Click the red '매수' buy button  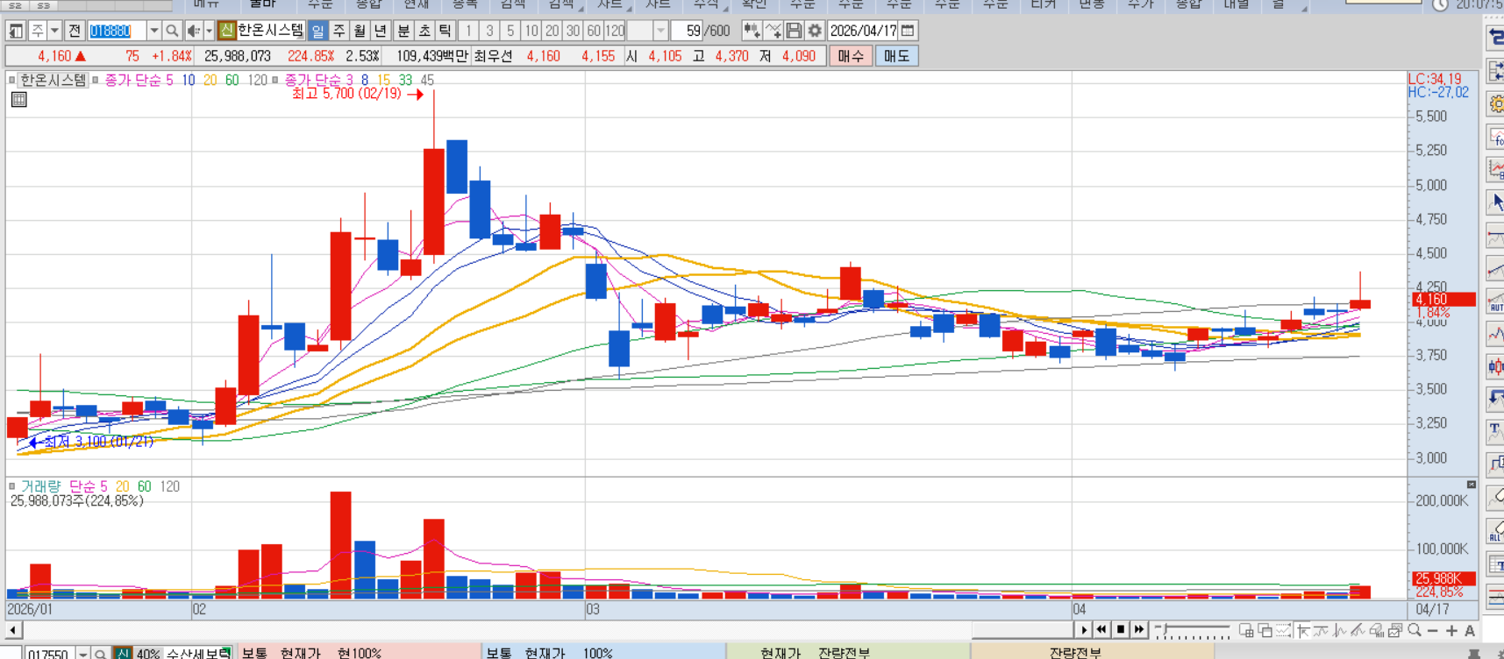(x=850, y=56)
